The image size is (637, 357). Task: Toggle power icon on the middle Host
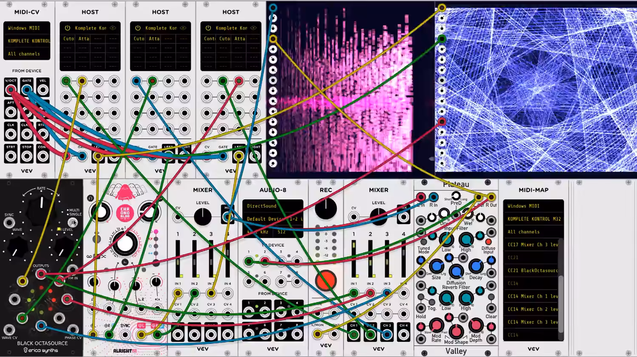pos(138,28)
